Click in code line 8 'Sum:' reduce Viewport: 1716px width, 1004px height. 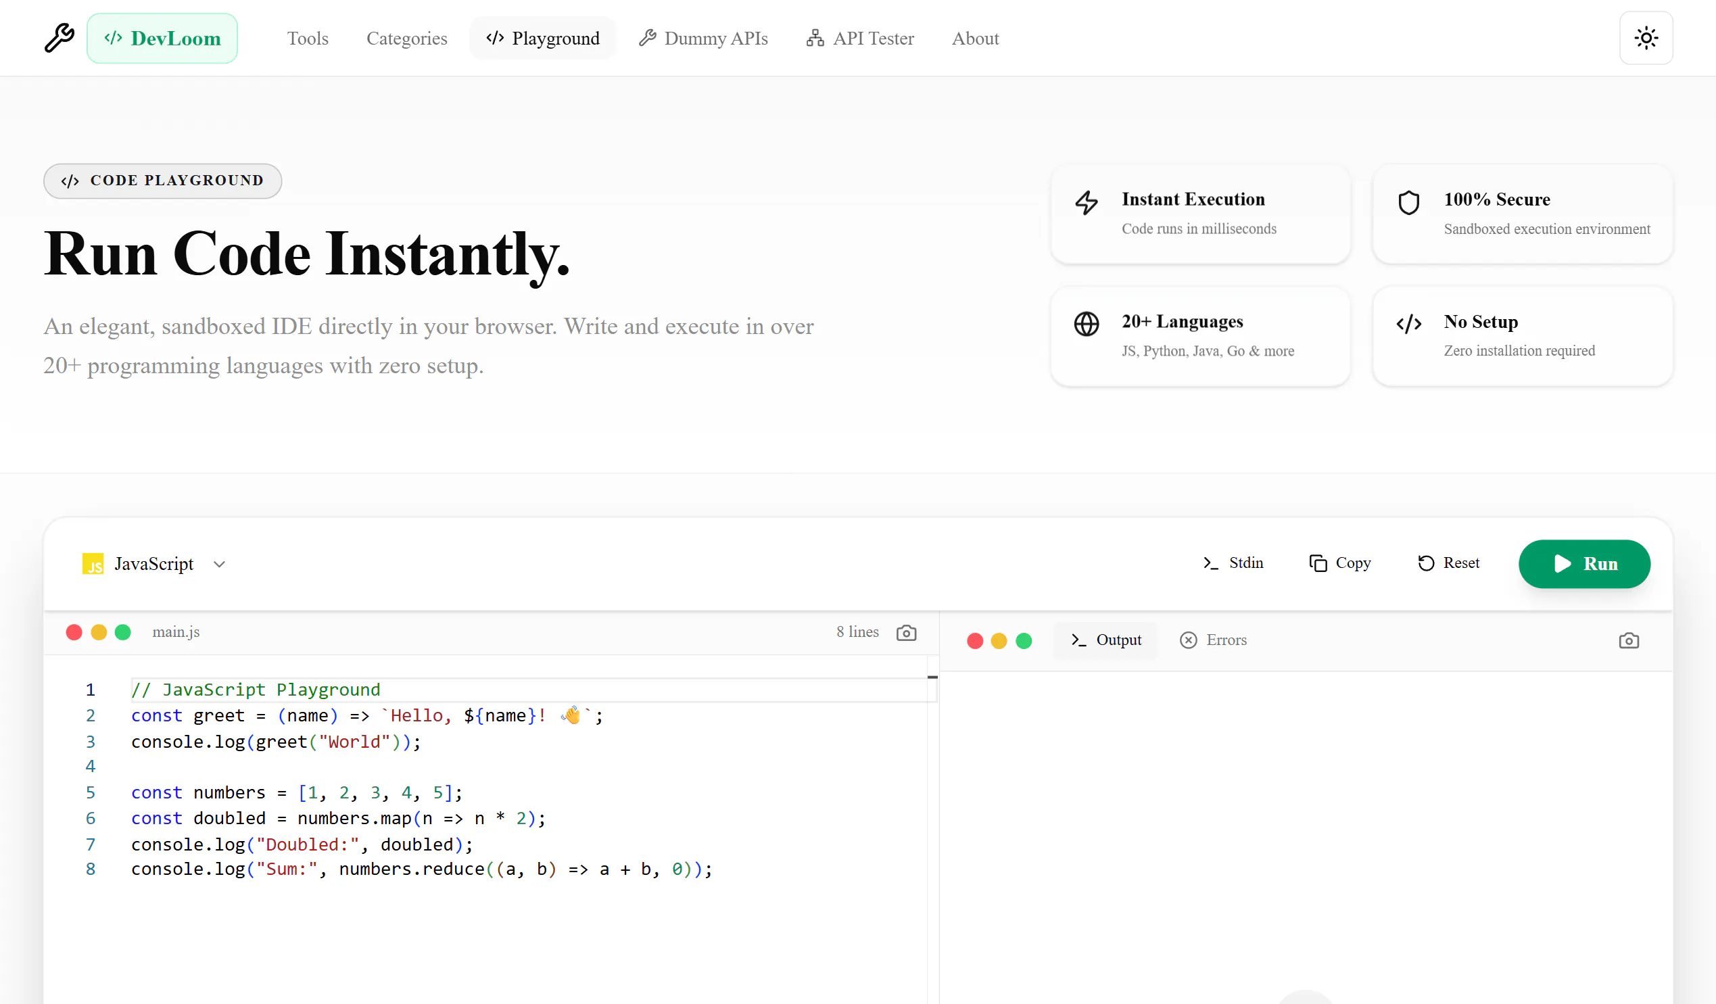[x=421, y=870]
